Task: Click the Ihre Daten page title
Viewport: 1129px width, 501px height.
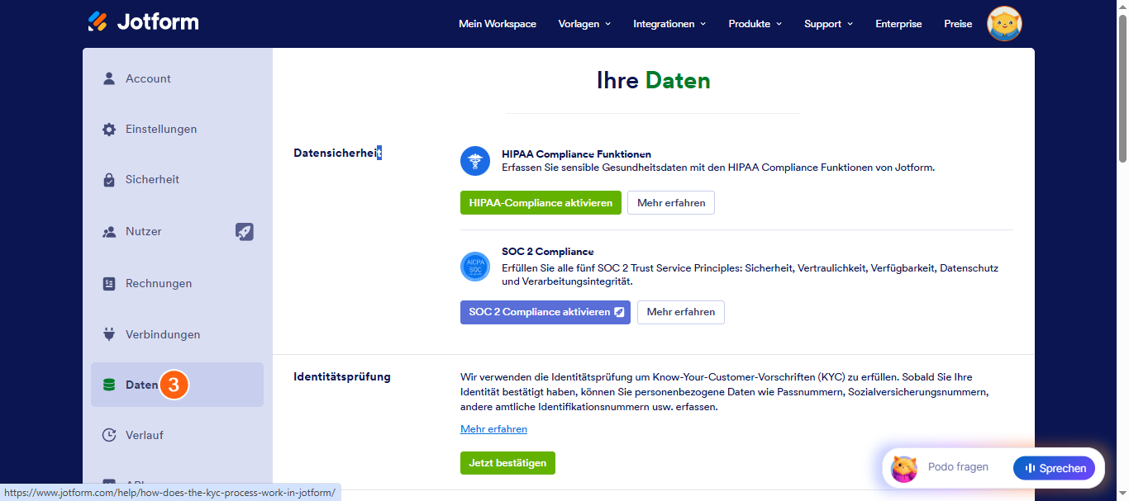Action: pyautogui.click(x=654, y=80)
